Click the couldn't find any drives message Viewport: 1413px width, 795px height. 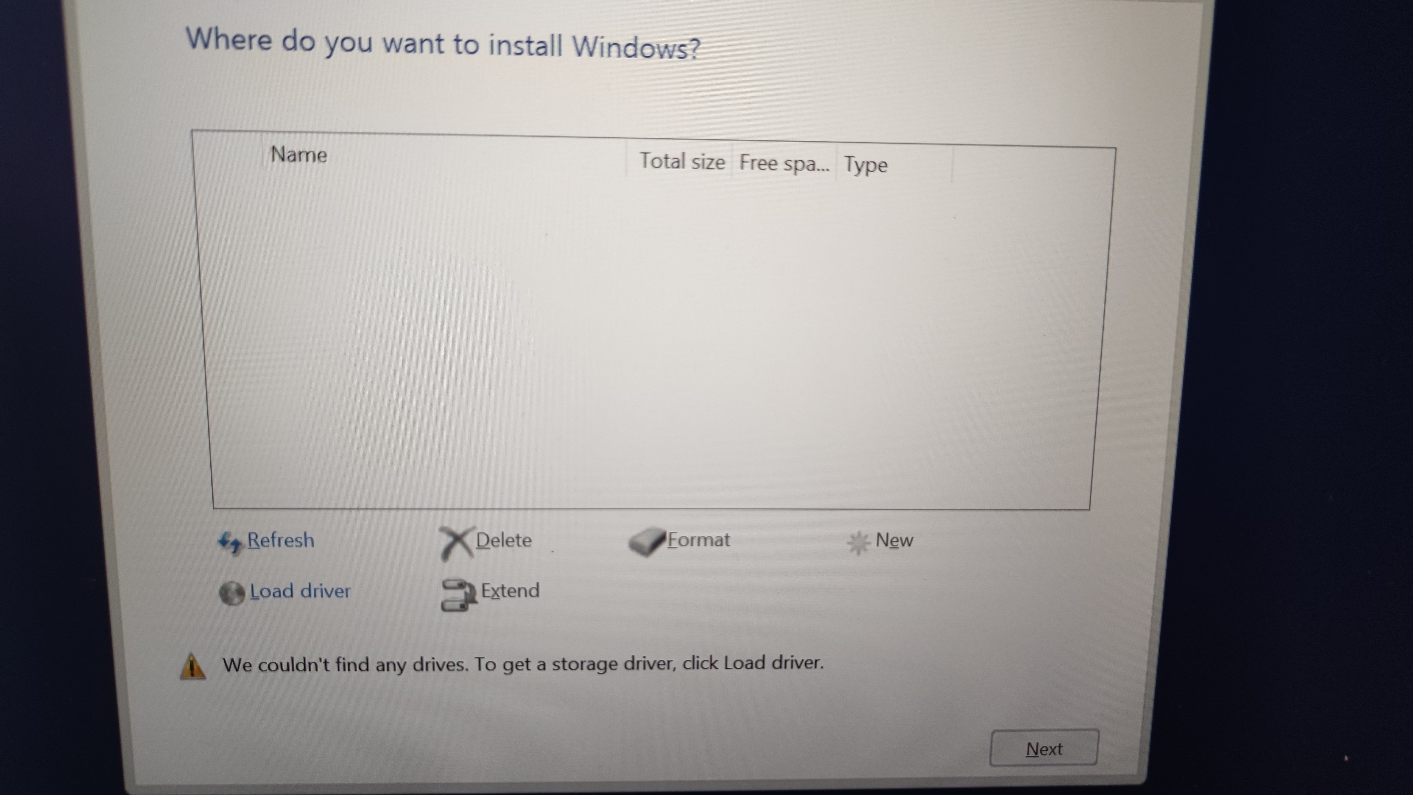(x=523, y=664)
